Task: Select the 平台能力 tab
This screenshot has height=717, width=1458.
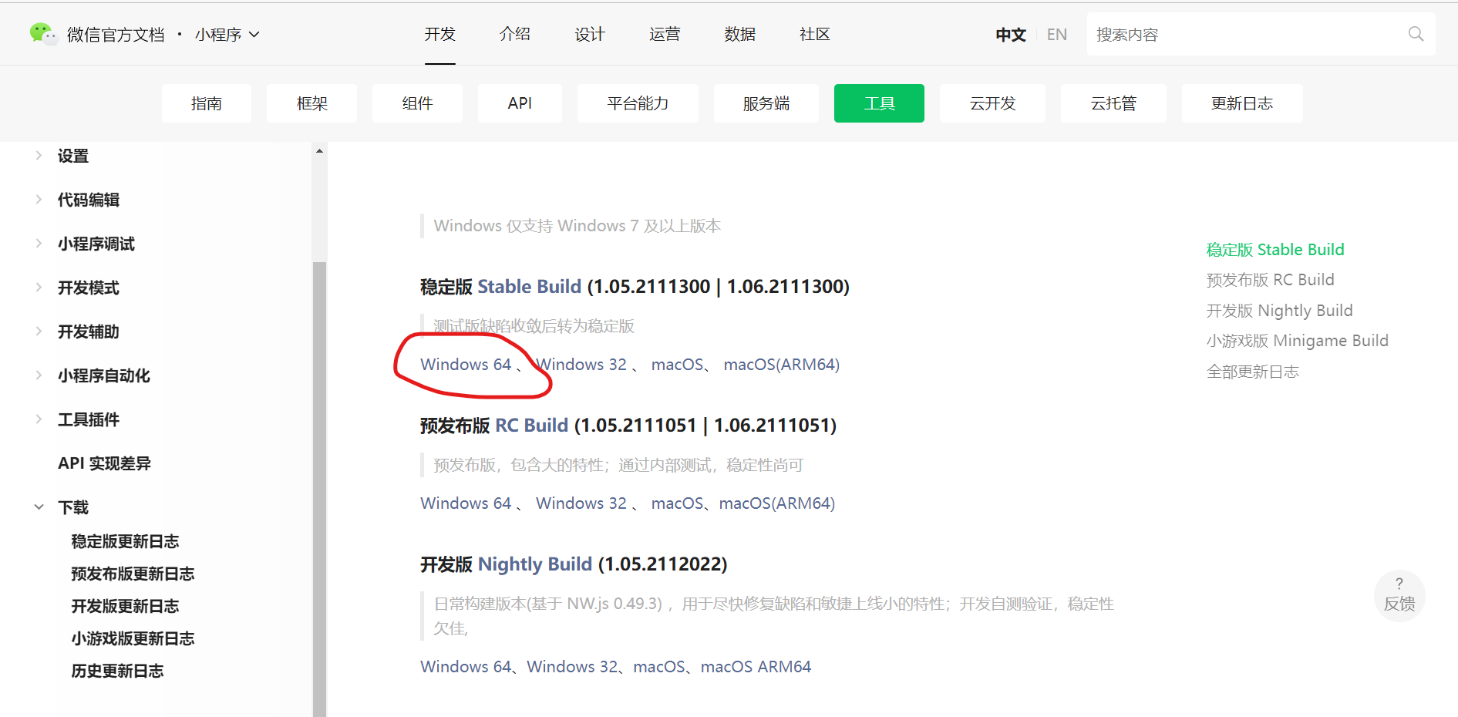Action: (x=638, y=103)
